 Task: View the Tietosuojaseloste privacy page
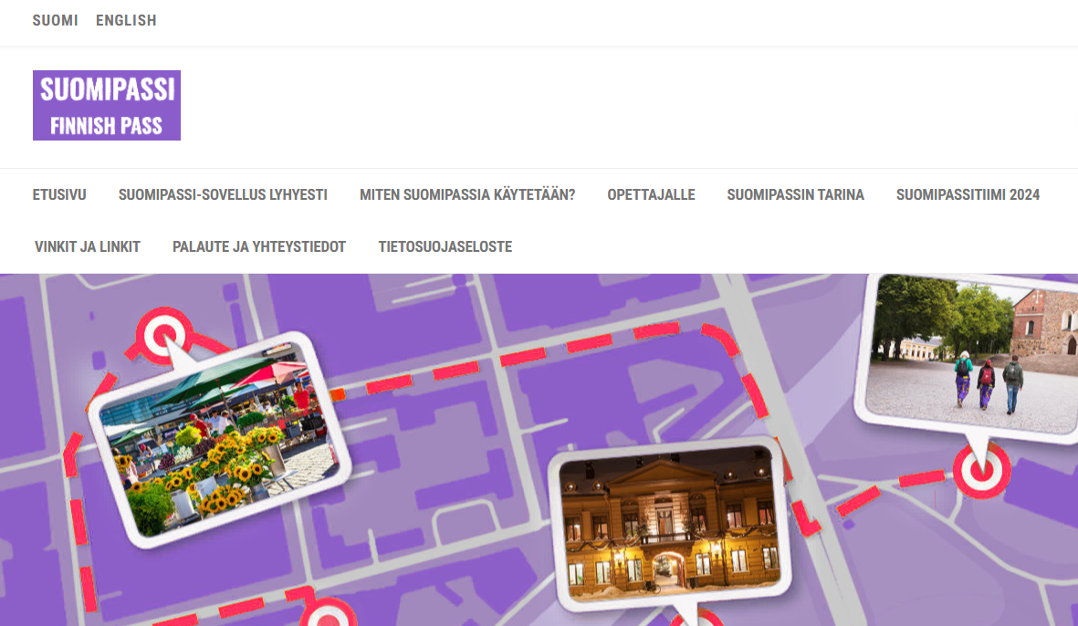coord(445,246)
